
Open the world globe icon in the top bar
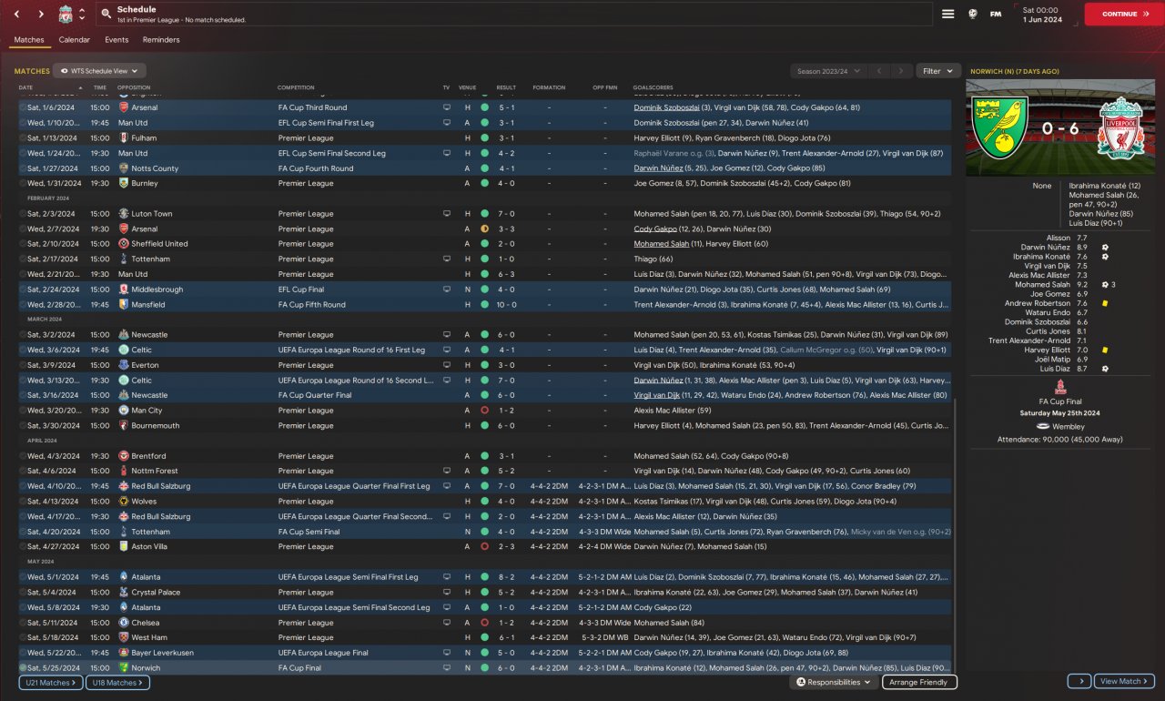972,14
